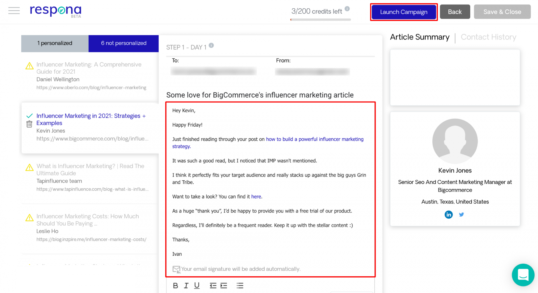The image size is (538, 293).
Task: Click 'Austin, Texas, United States' text
Action: coord(455,202)
